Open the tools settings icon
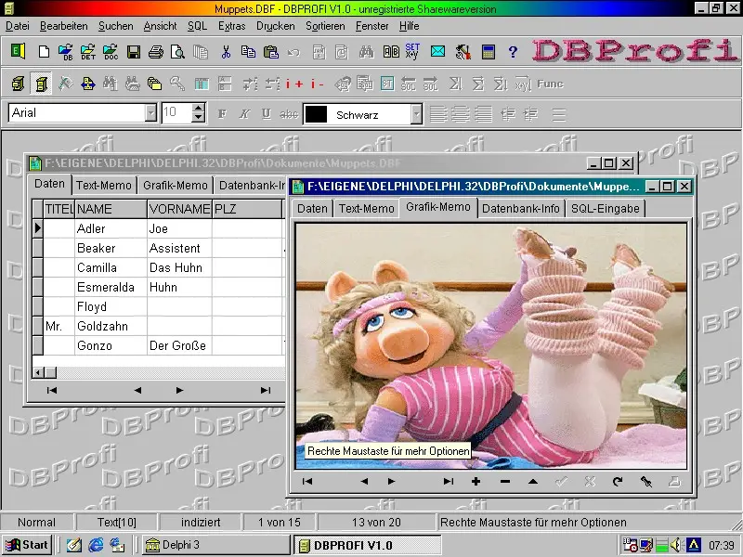 point(463,52)
